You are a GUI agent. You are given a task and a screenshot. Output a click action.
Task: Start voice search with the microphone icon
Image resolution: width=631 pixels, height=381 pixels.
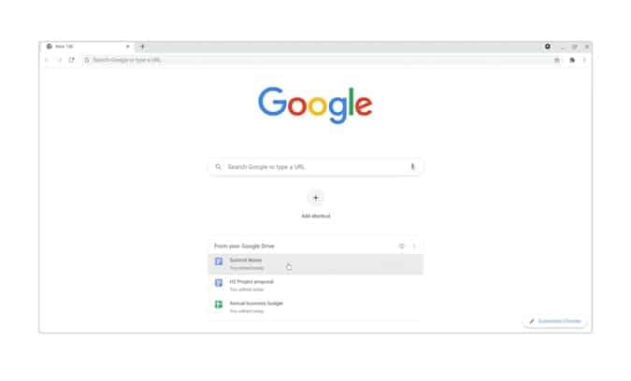point(412,166)
